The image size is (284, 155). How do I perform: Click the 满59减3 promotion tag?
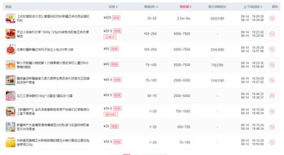pyautogui.click(x=111, y=114)
